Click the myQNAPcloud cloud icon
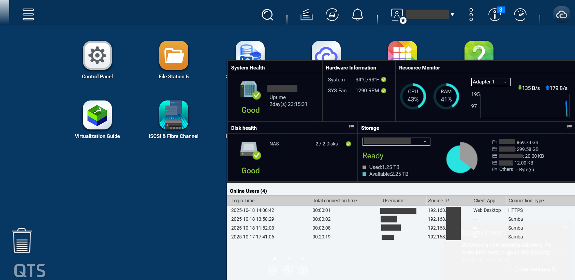 (x=561, y=15)
